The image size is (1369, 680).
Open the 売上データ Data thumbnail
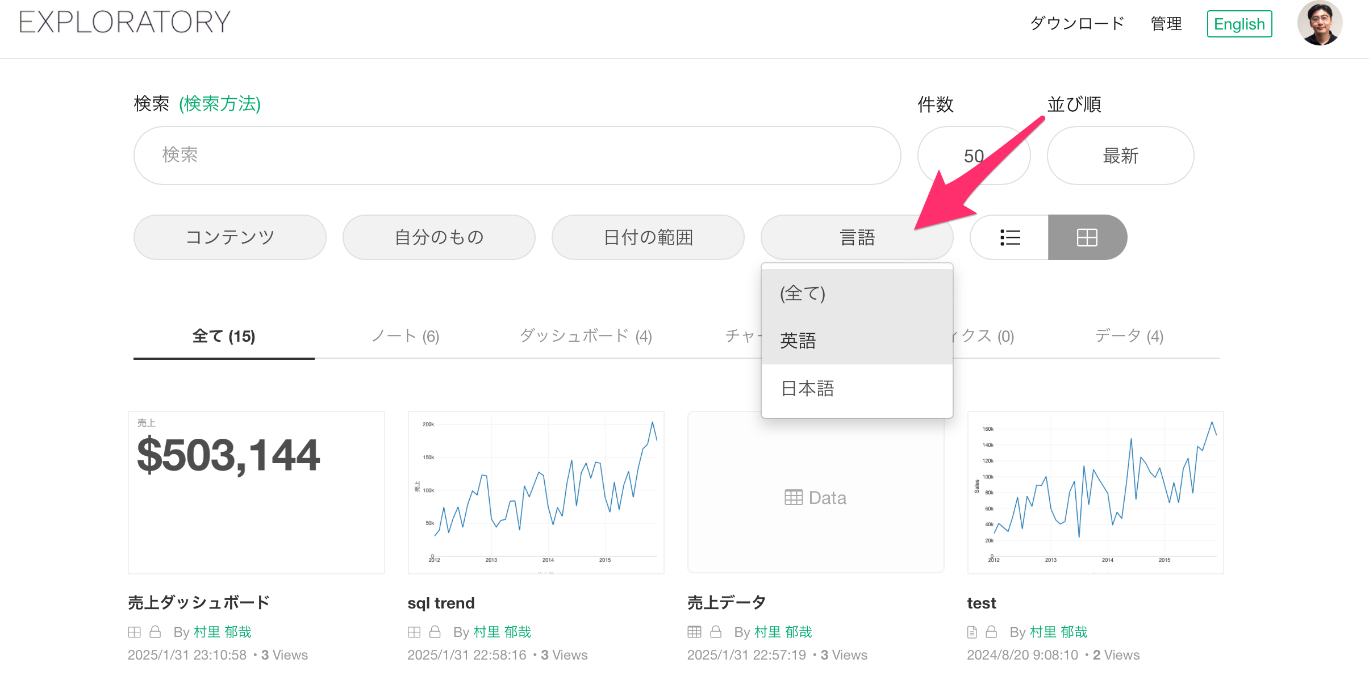point(816,493)
